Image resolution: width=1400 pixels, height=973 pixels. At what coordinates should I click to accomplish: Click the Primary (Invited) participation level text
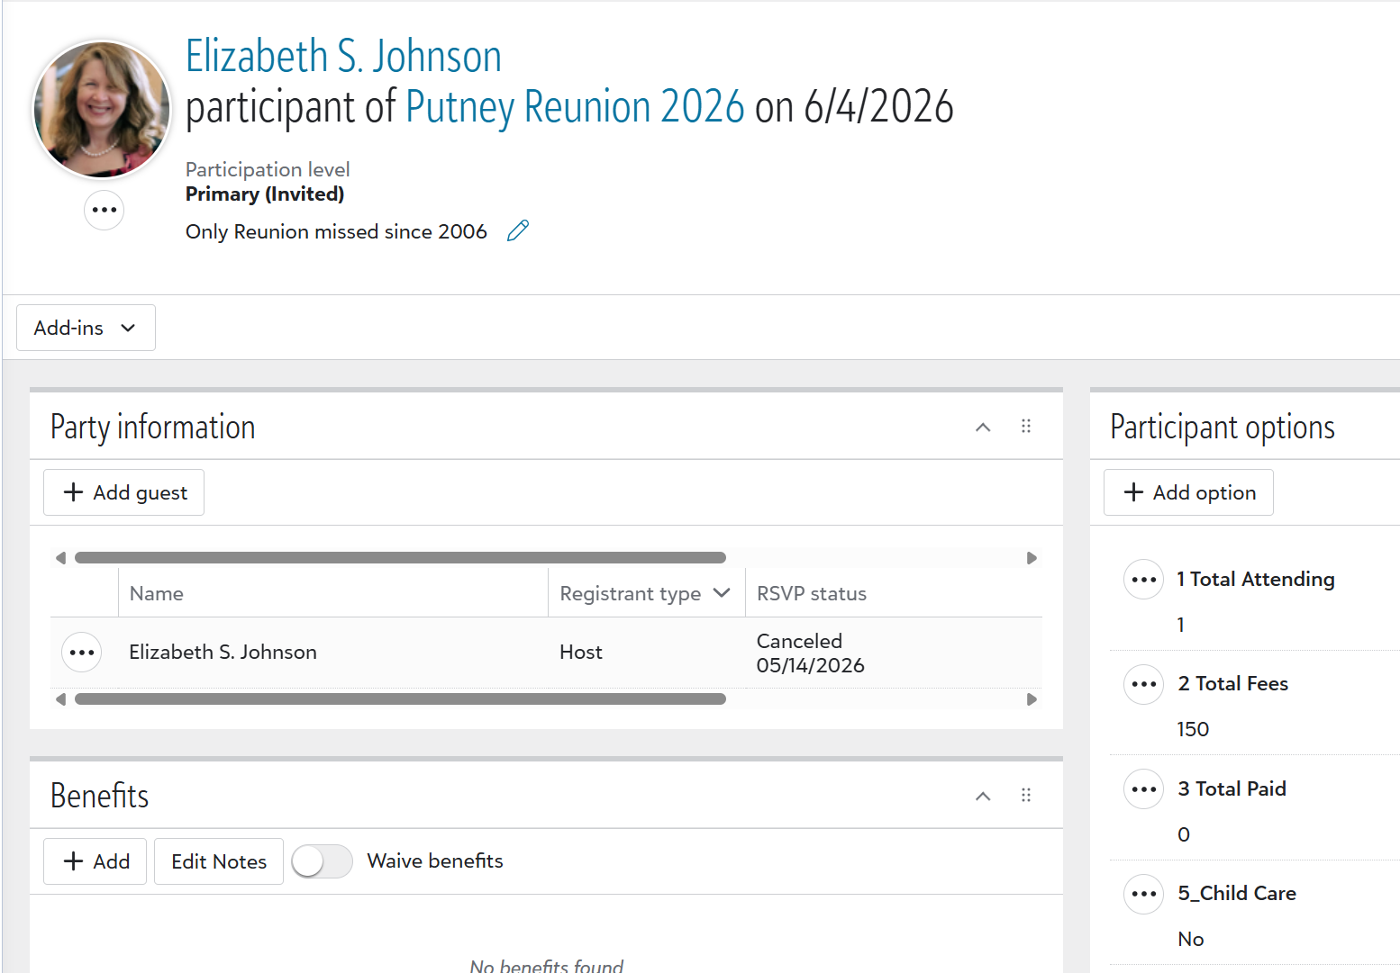[265, 194]
